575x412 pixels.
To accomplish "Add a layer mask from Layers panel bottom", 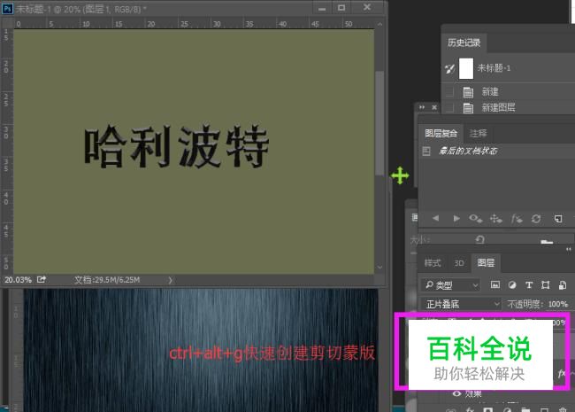I will click(x=487, y=409).
